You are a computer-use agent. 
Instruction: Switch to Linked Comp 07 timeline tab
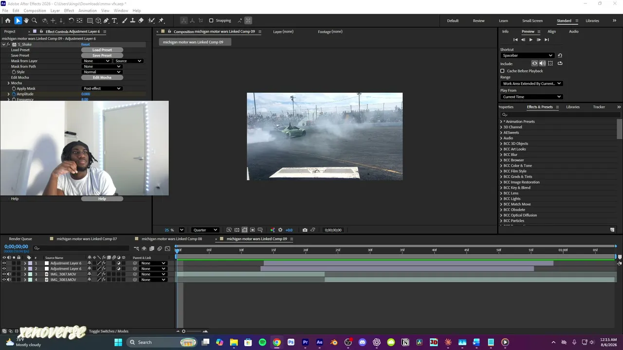click(x=87, y=239)
